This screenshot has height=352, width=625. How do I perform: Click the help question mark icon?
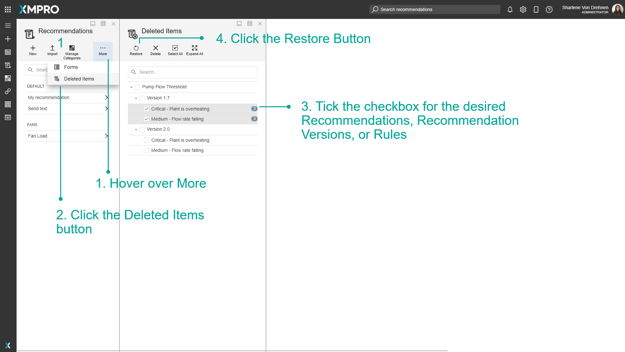tap(549, 9)
